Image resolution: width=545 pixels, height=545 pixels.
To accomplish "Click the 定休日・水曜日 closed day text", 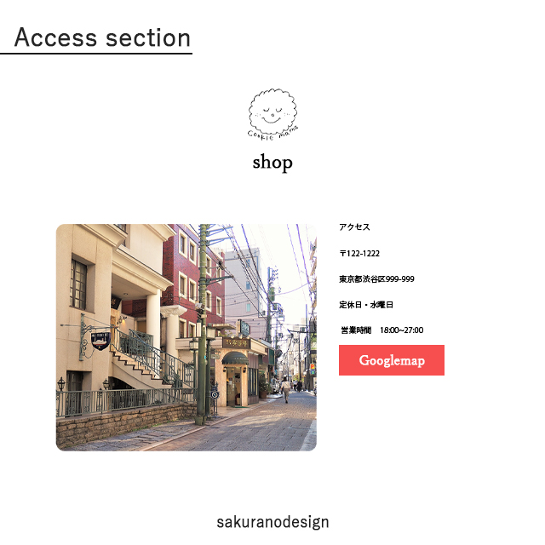I will tap(366, 305).
